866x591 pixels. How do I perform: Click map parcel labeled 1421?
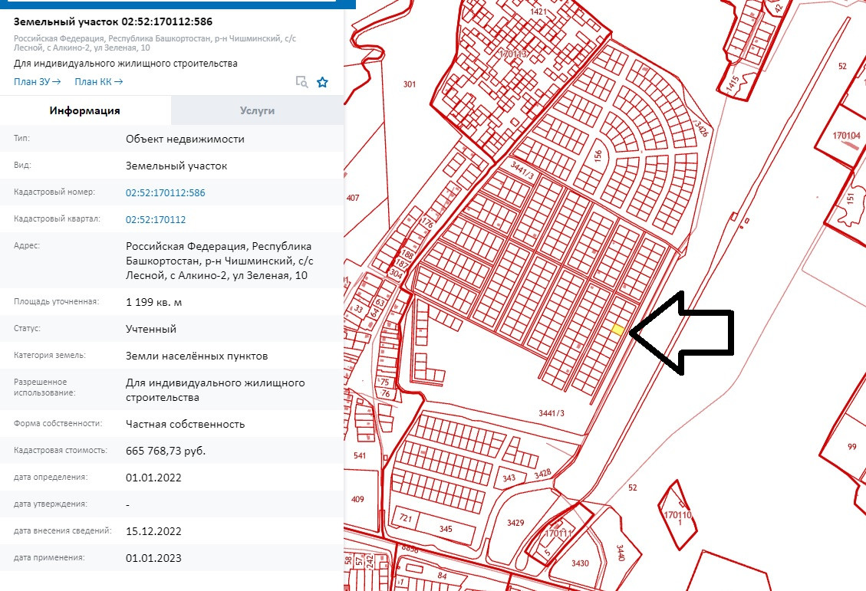click(538, 11)
